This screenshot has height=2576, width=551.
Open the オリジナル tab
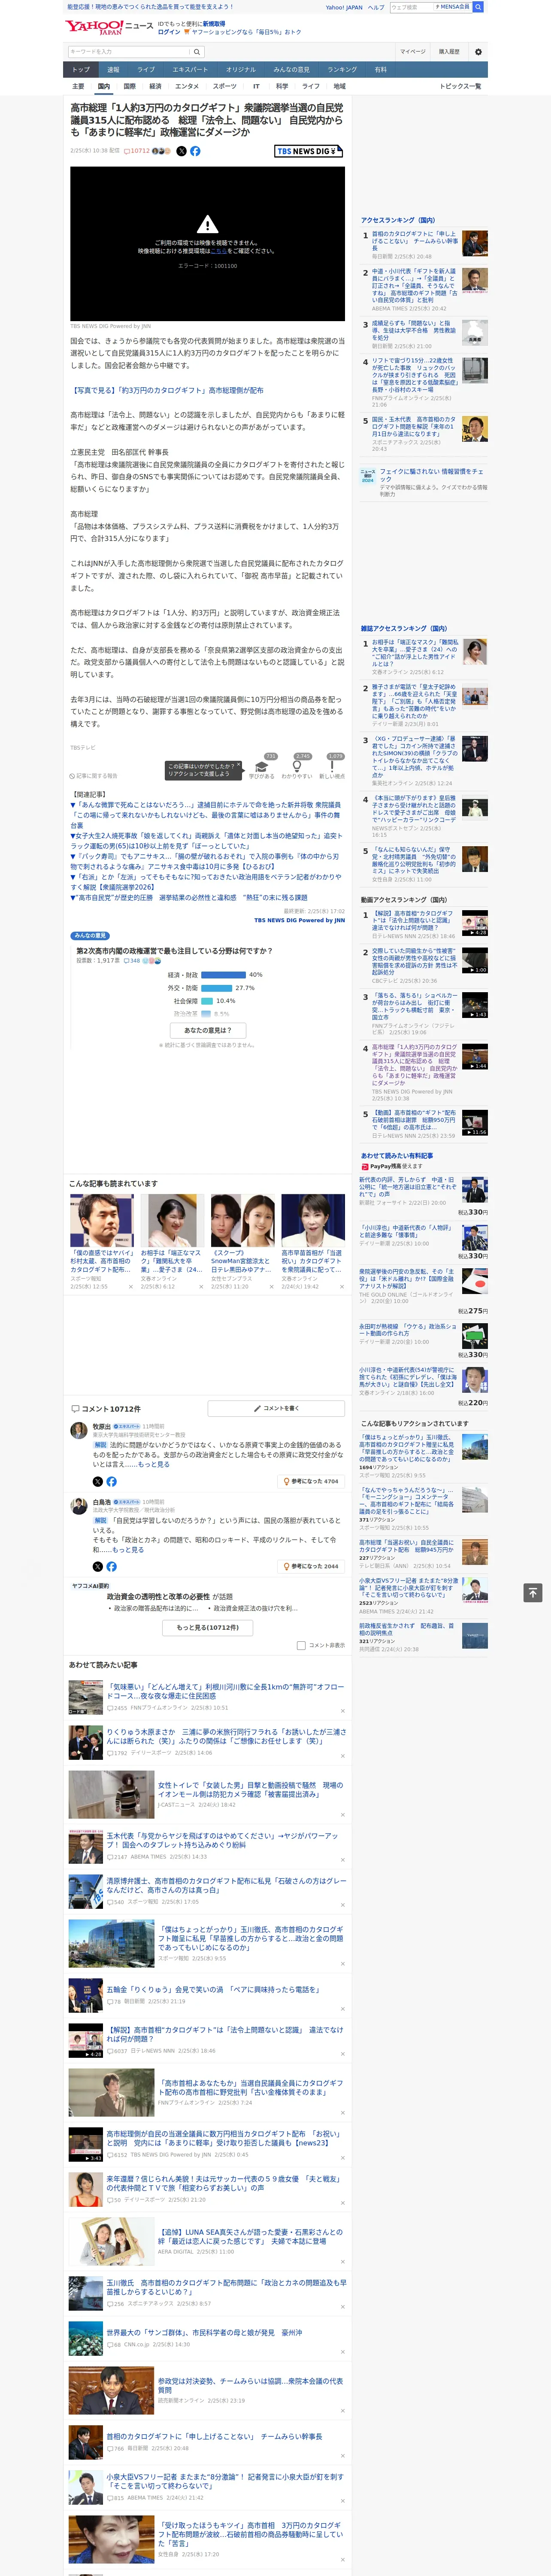[241, 70]
